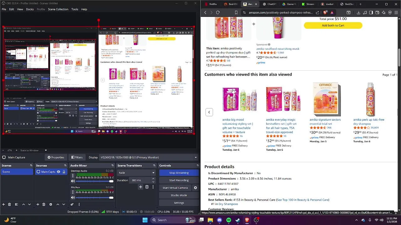The height and width of the screenshot is (225, 401).
Task: Move source up in Sources dock
Action: click(x=58, y=204)
